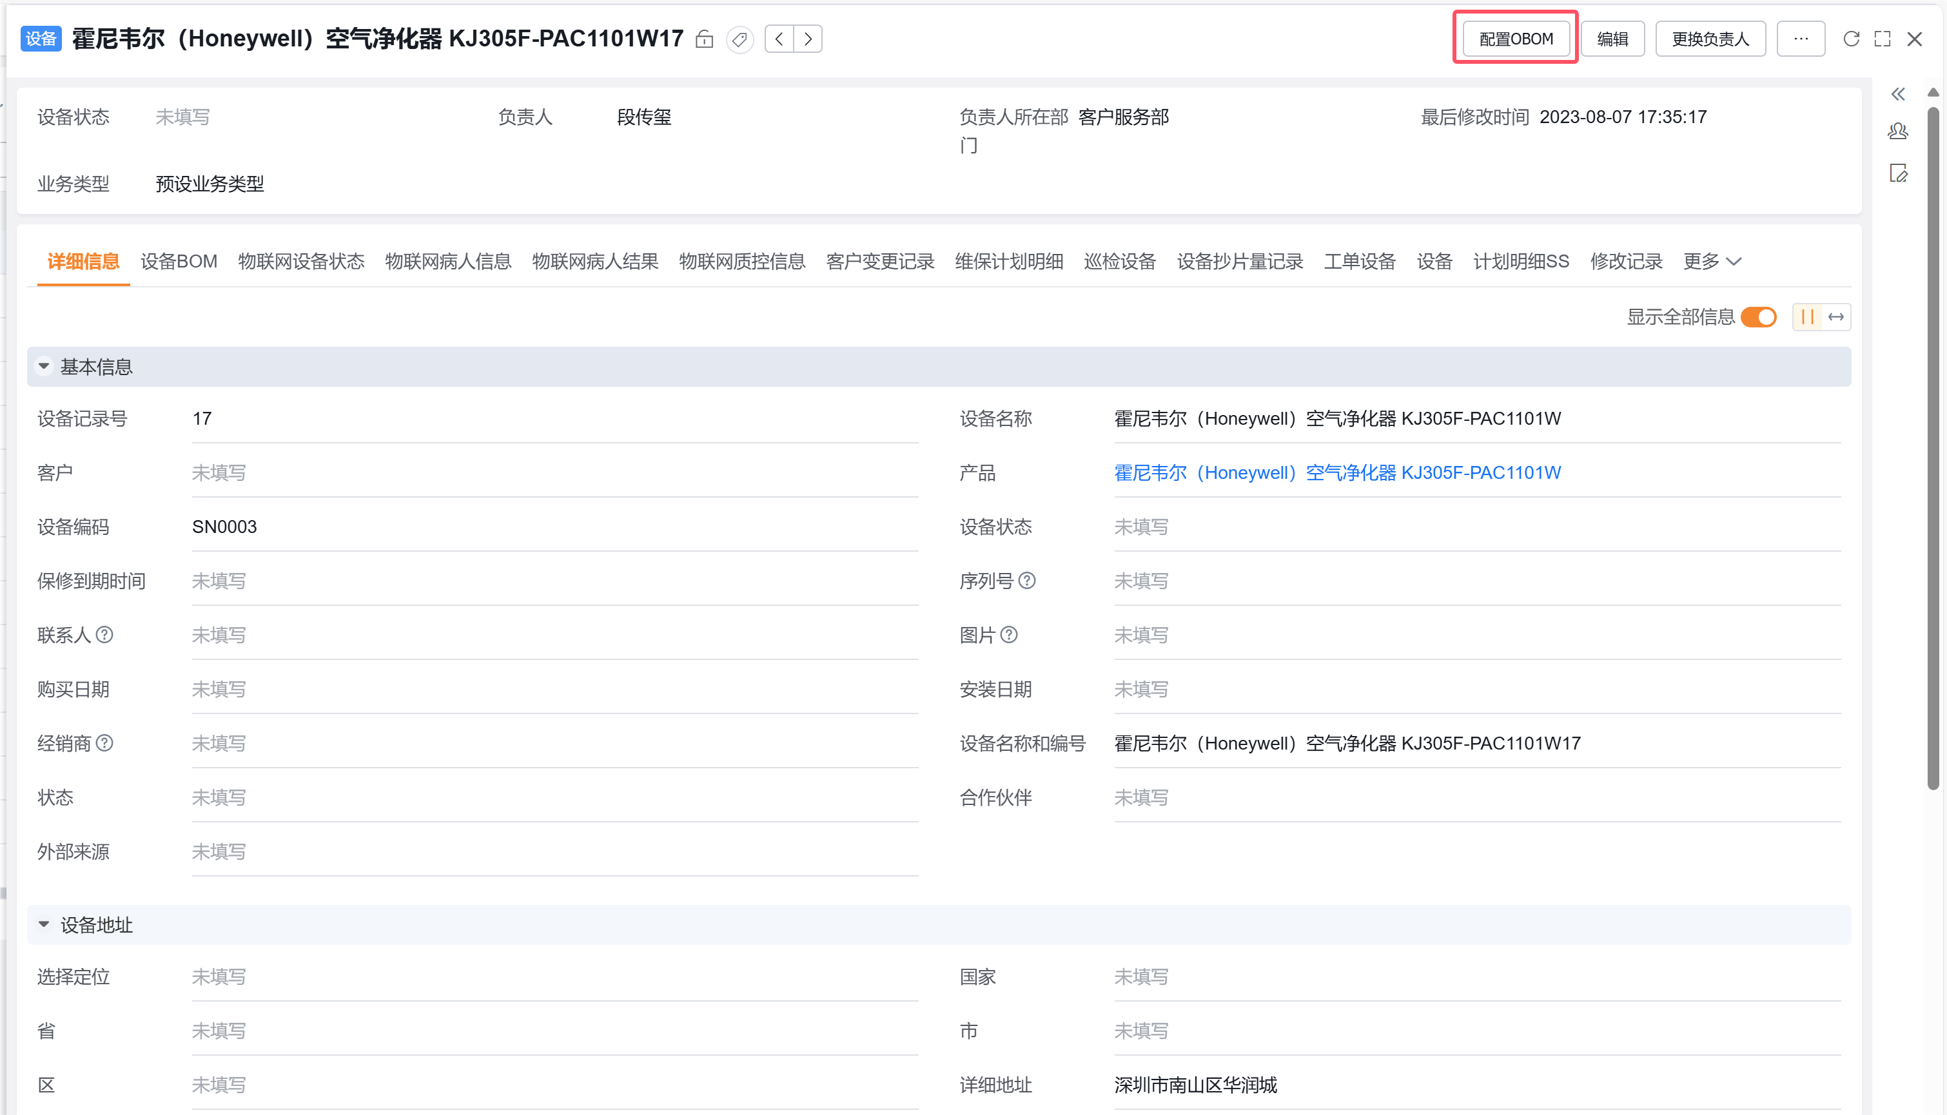Click the 设备名称 value text
The image size is (1947, 1115).
[1337, 419]
